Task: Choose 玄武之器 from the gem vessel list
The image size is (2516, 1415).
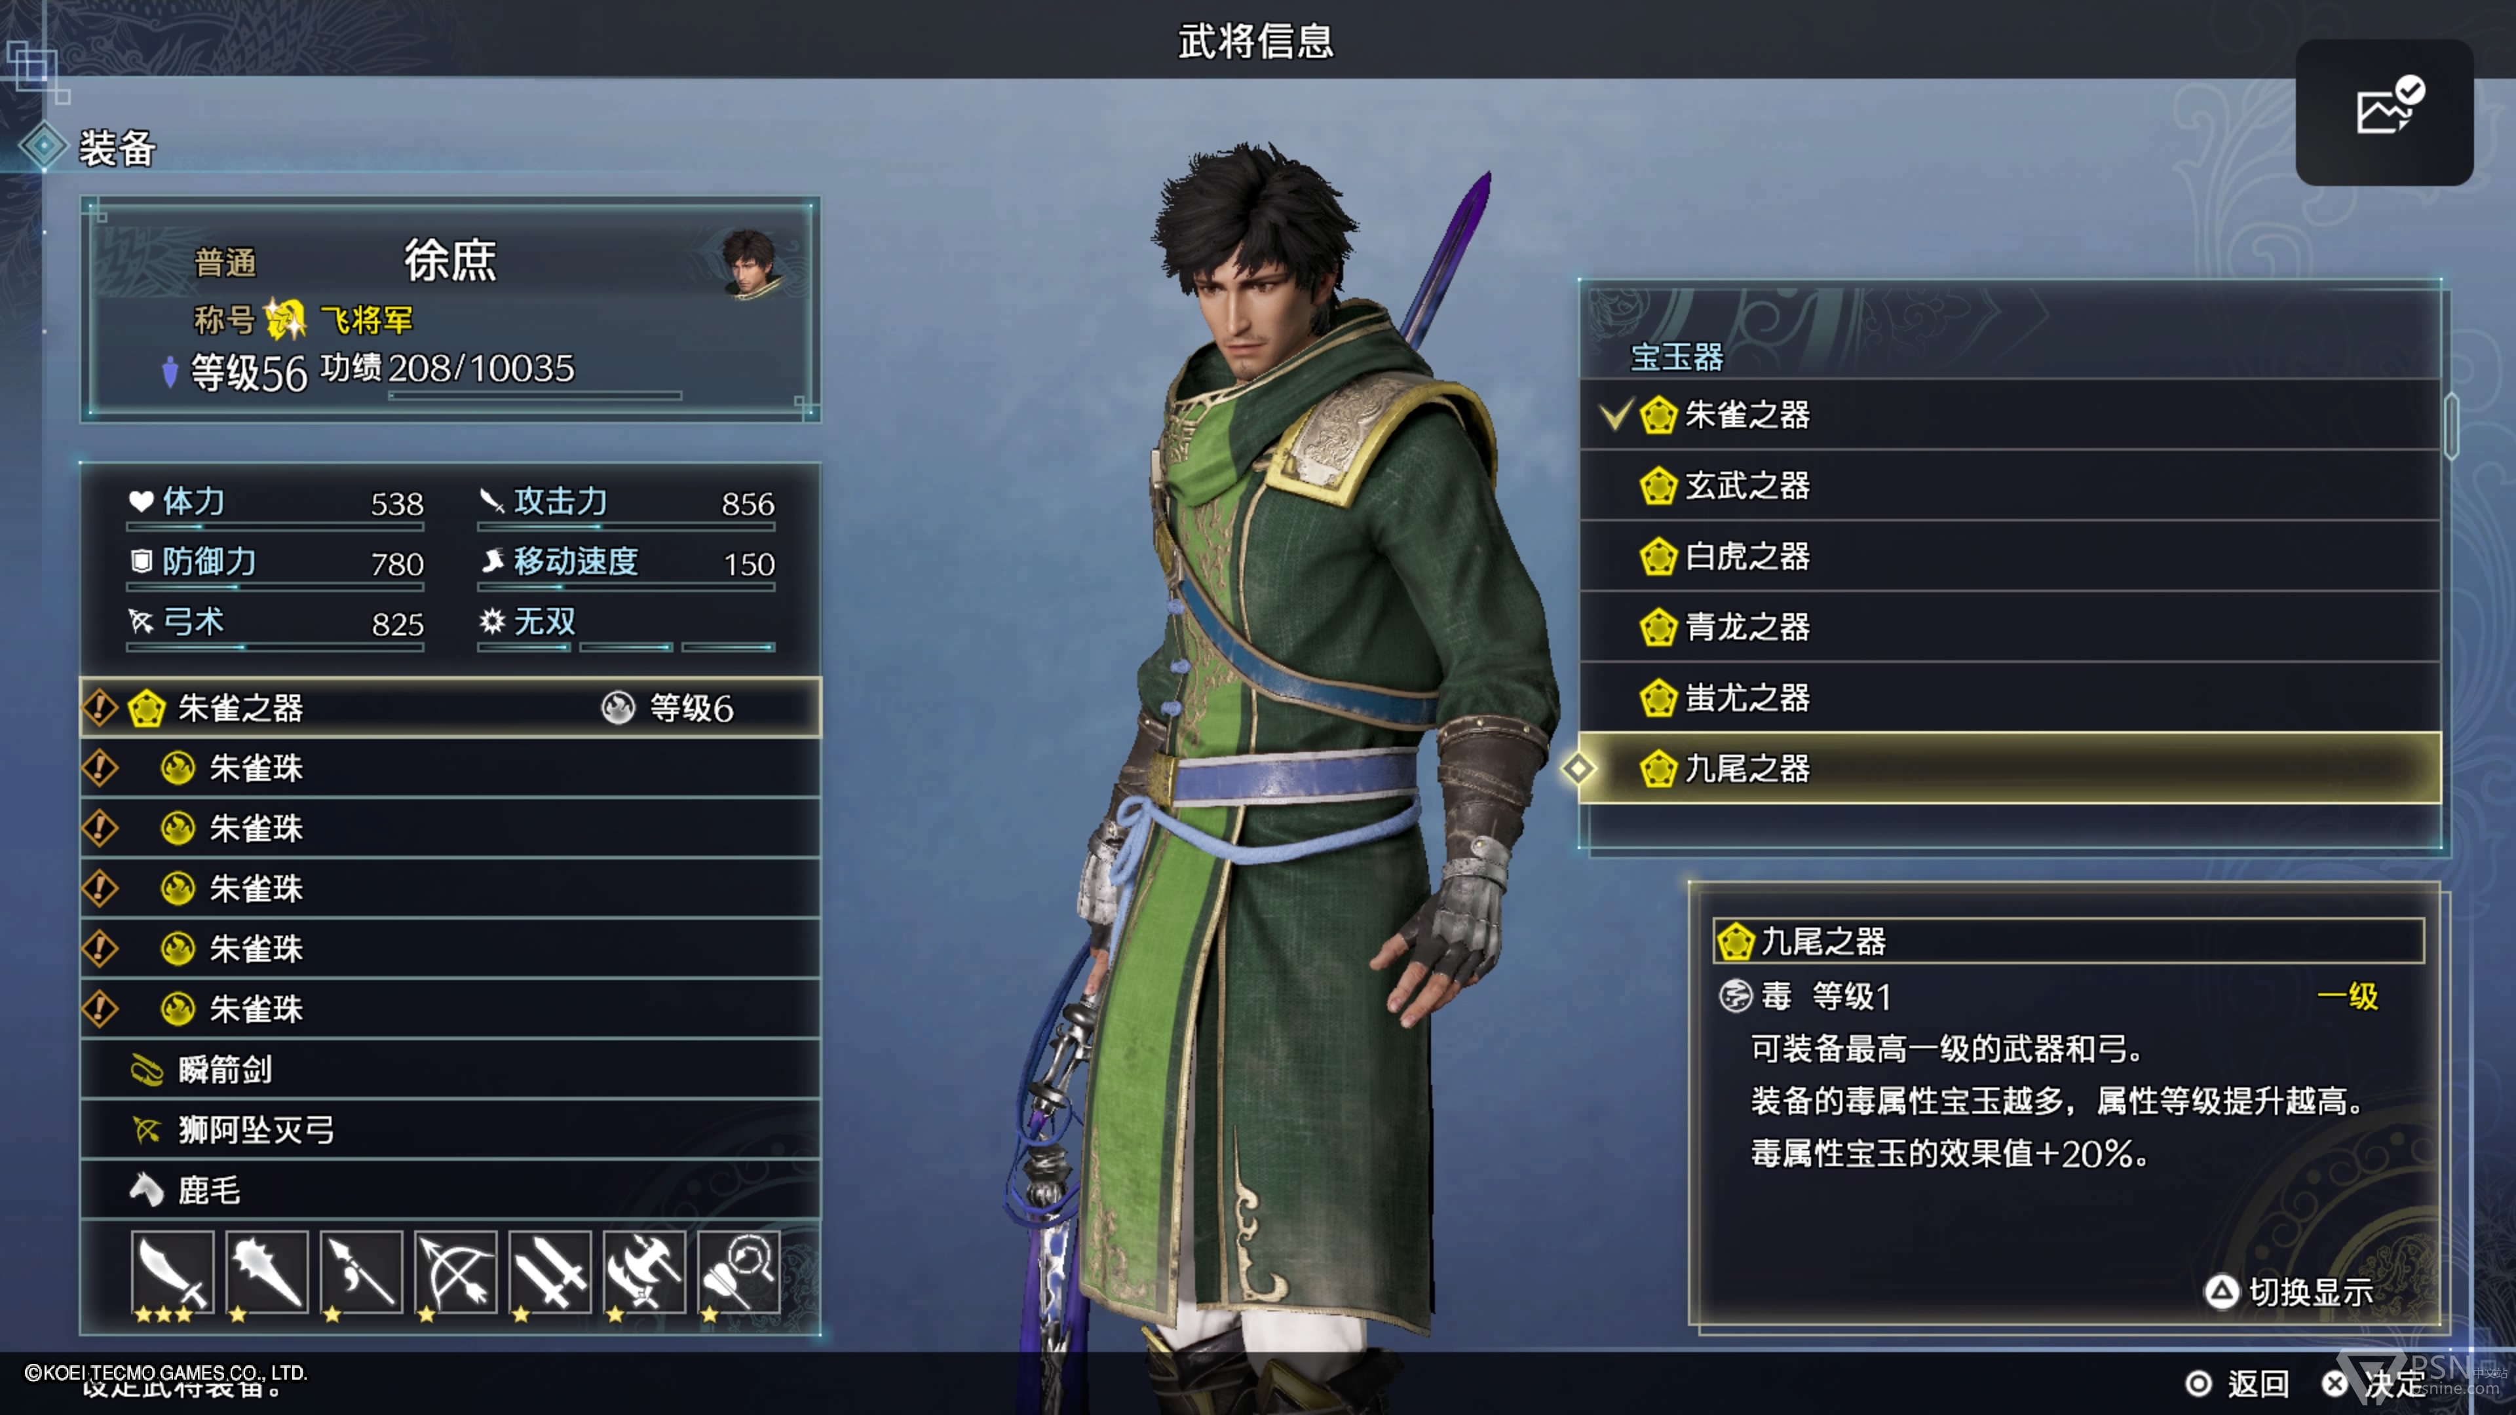Action: click(x=2010, y=485)
